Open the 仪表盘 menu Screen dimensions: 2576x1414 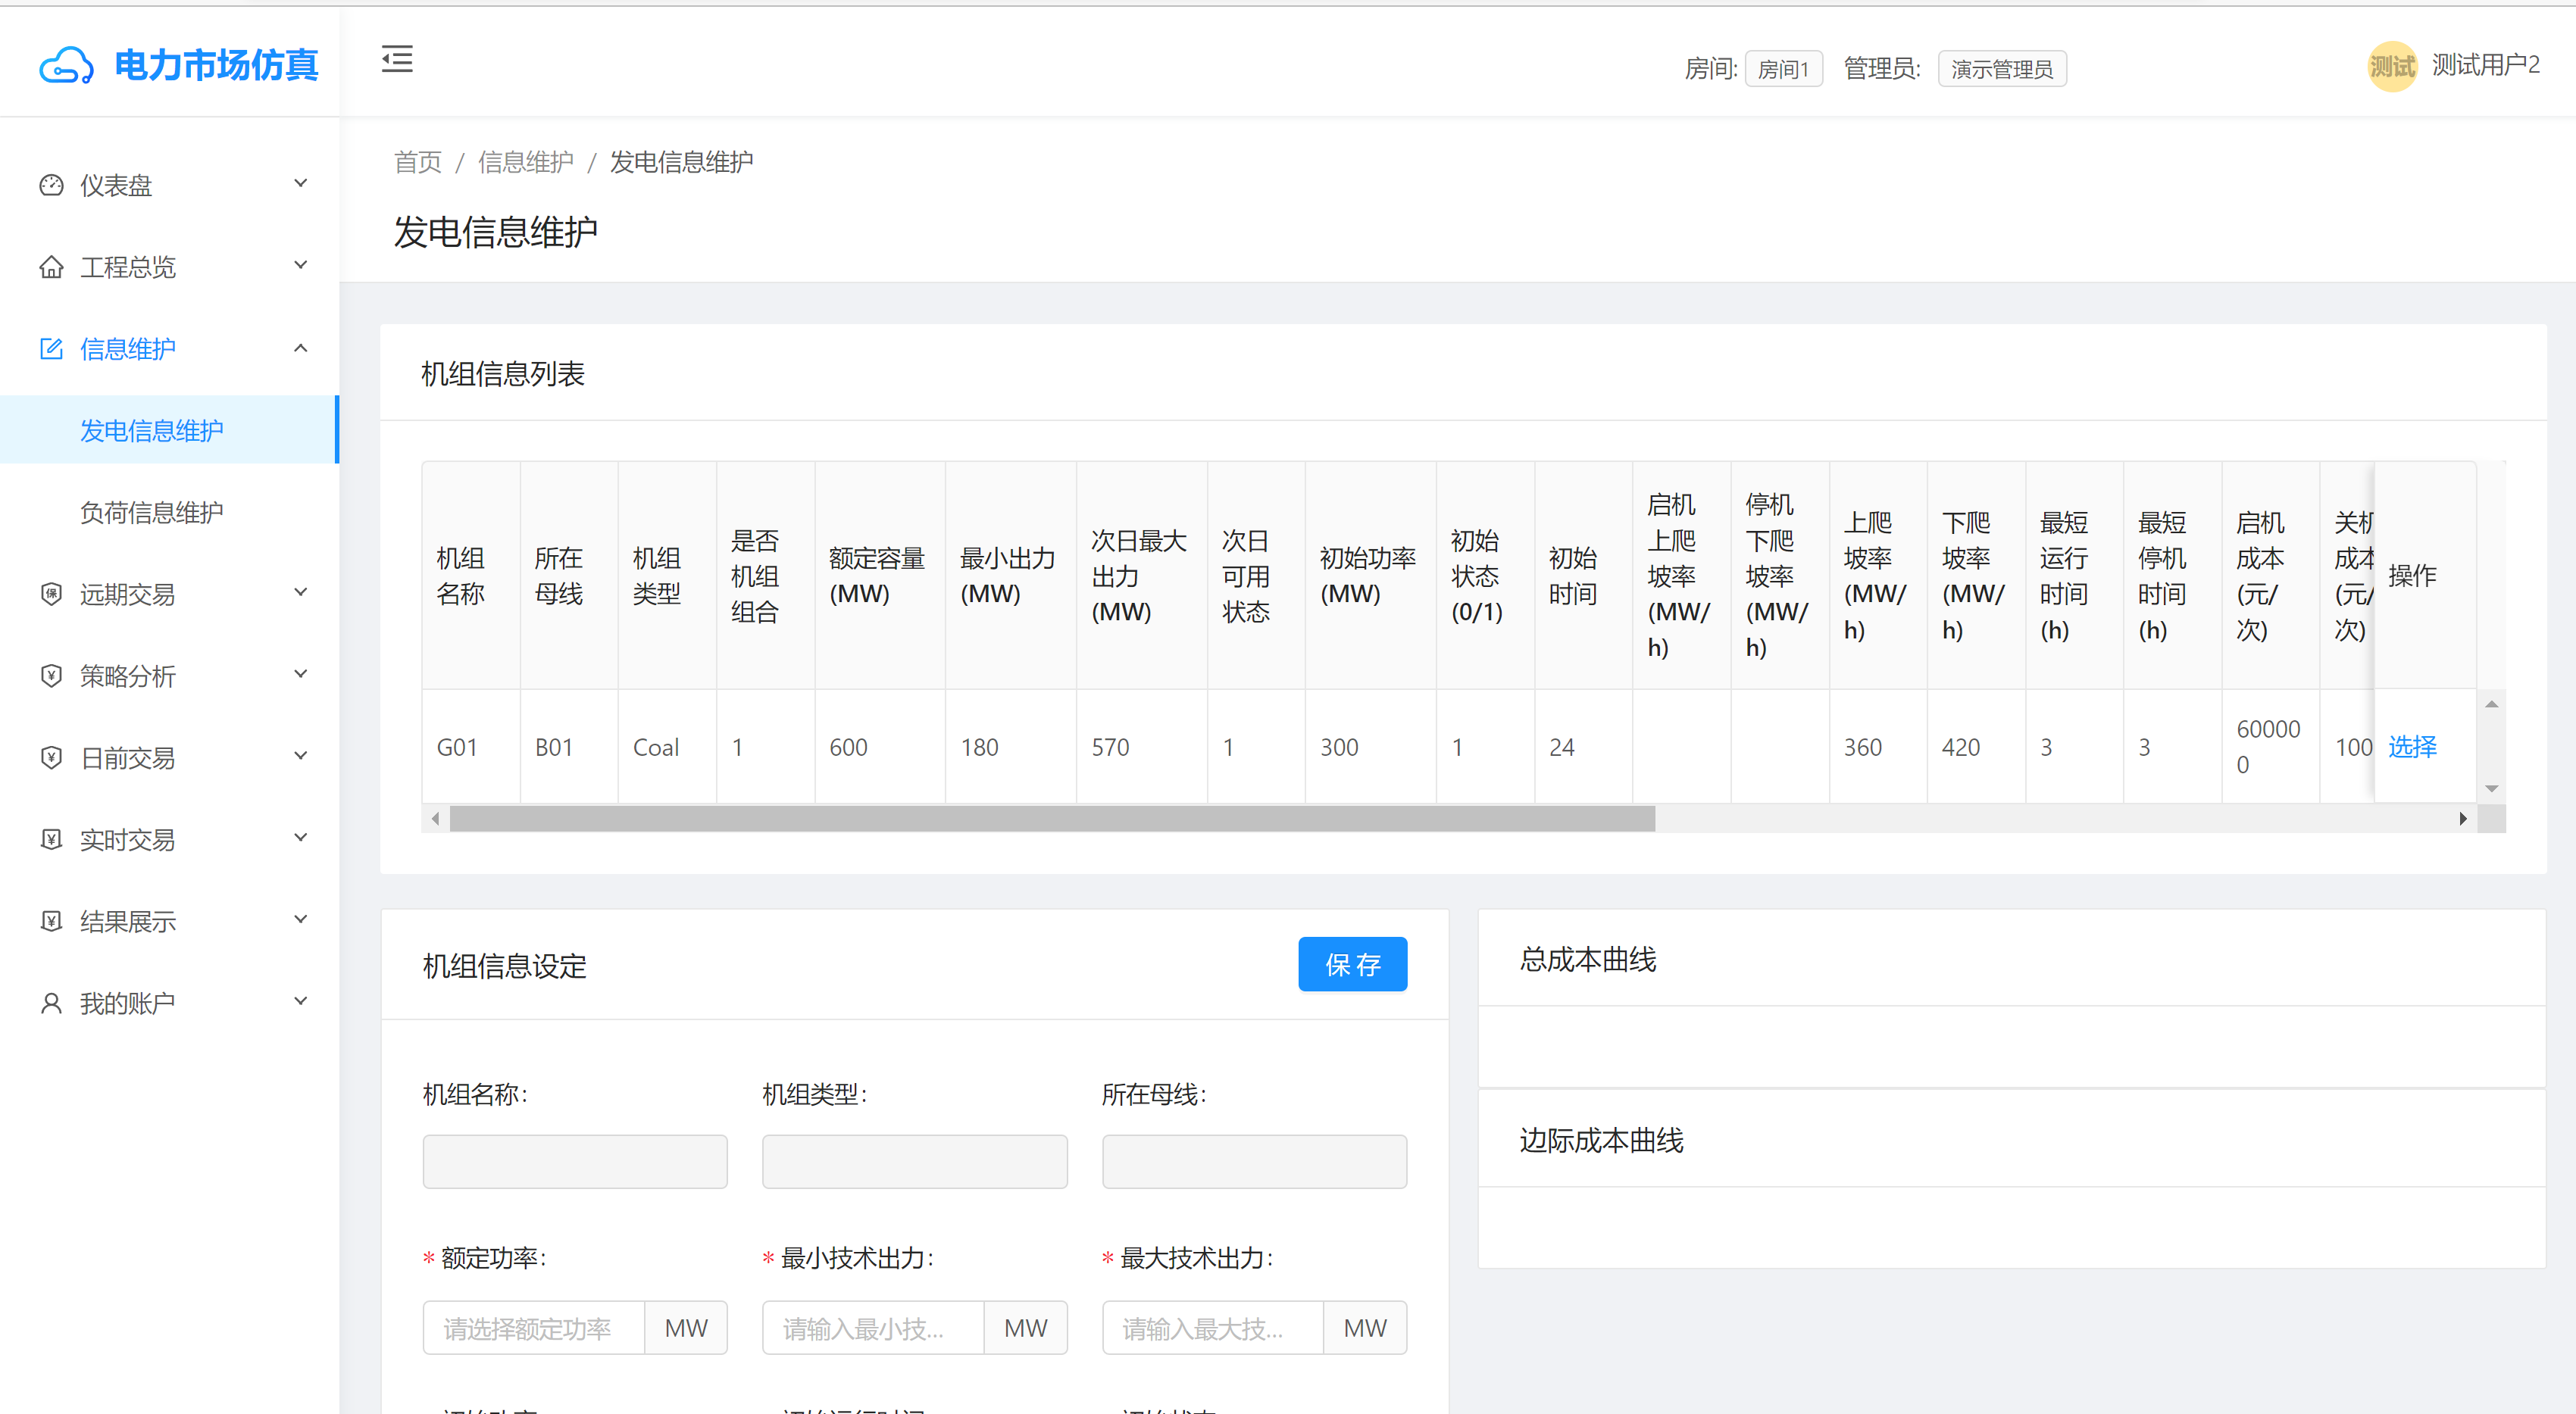[x=169, y=185]
